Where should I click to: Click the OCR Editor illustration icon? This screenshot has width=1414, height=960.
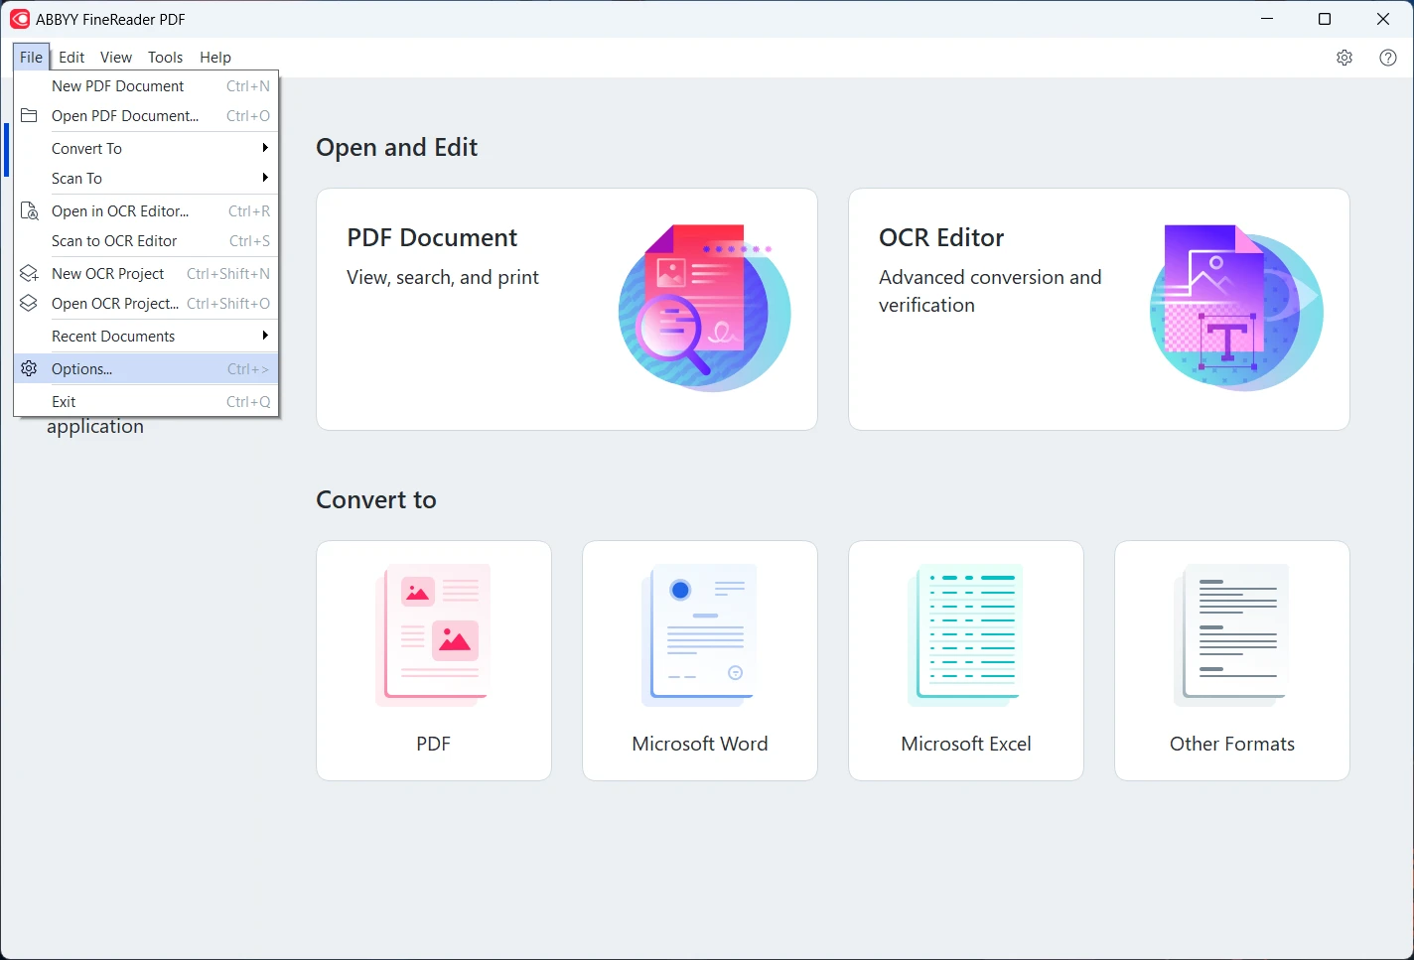1236,308
